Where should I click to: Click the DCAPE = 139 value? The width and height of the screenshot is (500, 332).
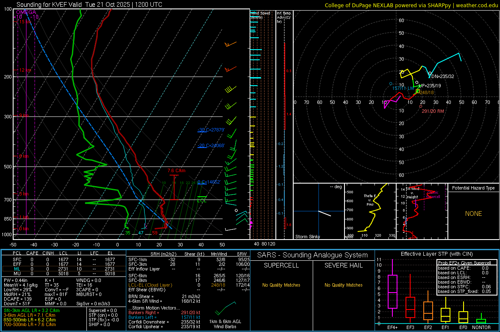17,299
